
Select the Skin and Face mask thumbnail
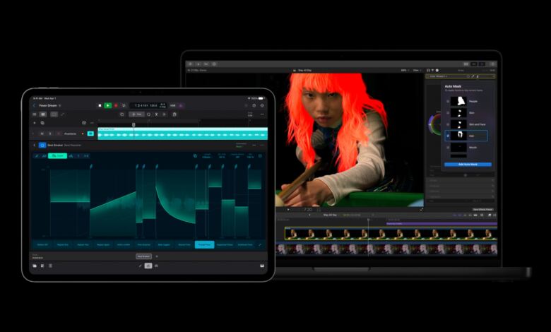click(458, 124)
